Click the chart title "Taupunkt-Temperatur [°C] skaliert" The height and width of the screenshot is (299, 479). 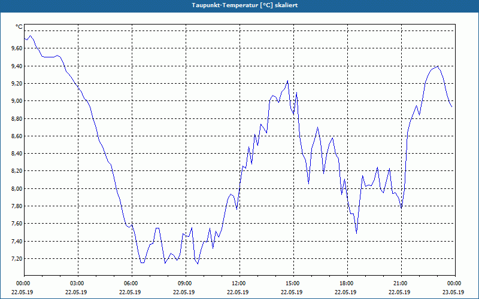245,5
